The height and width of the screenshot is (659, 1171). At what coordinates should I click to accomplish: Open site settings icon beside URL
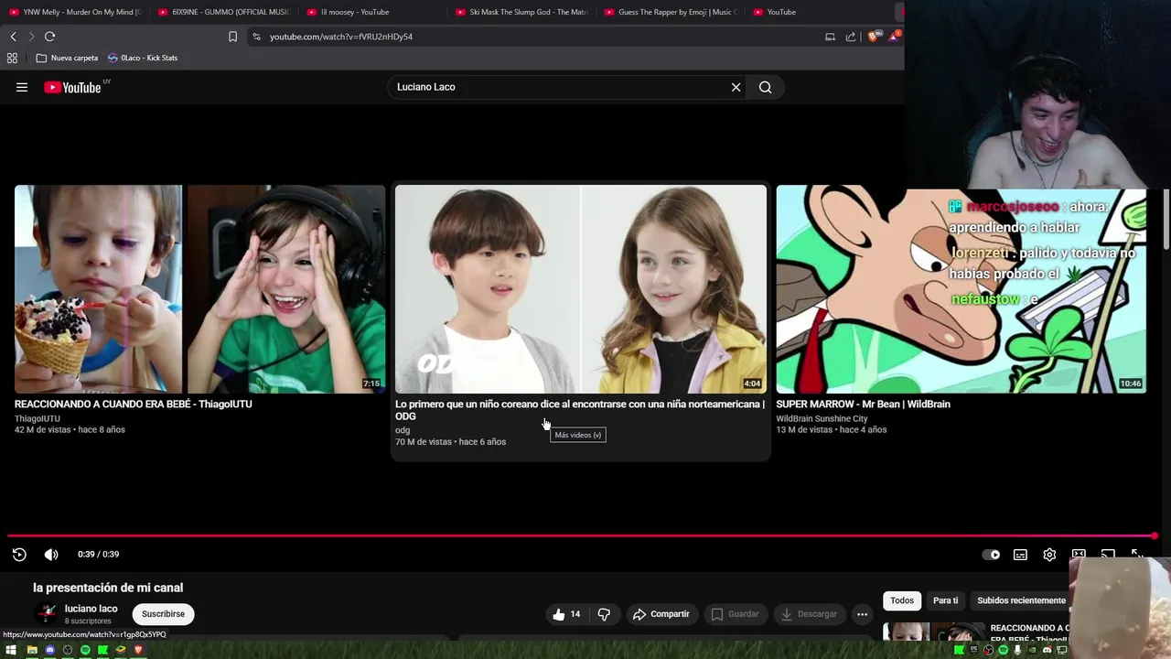click(x=256, y=37)
